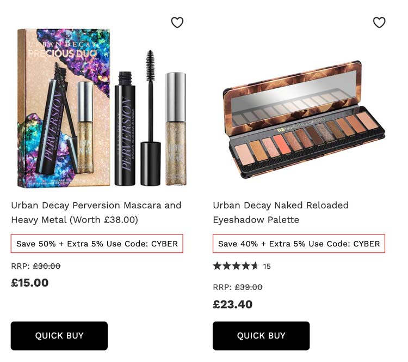
Task: Click the Precious Duo gift box packaging
Action: coord(64,108)
